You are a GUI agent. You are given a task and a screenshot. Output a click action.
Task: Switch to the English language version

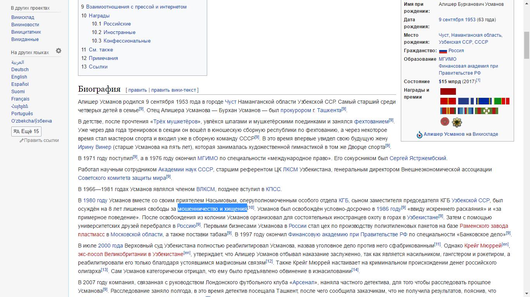tap(19, 77)
